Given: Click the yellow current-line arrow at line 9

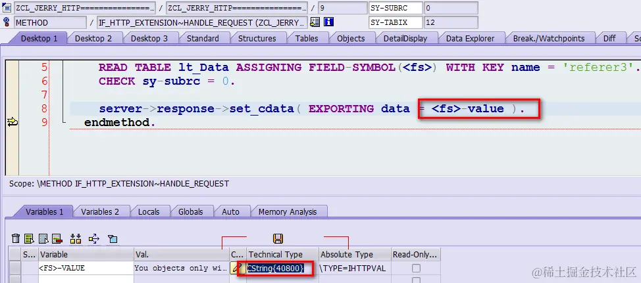Looking at the screenshot, I should click(x=13, y=122).
